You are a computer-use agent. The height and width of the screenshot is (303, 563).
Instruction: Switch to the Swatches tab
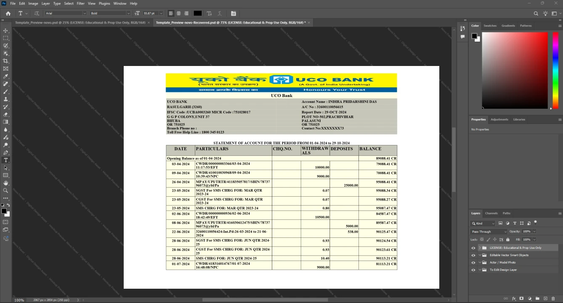(490, 26)
